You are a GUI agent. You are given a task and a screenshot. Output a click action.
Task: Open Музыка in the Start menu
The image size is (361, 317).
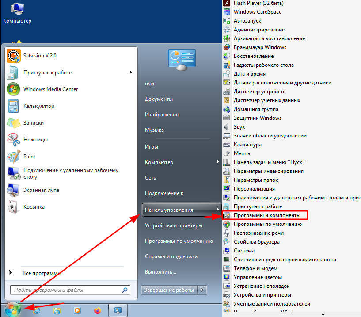[x=154, y=130]
